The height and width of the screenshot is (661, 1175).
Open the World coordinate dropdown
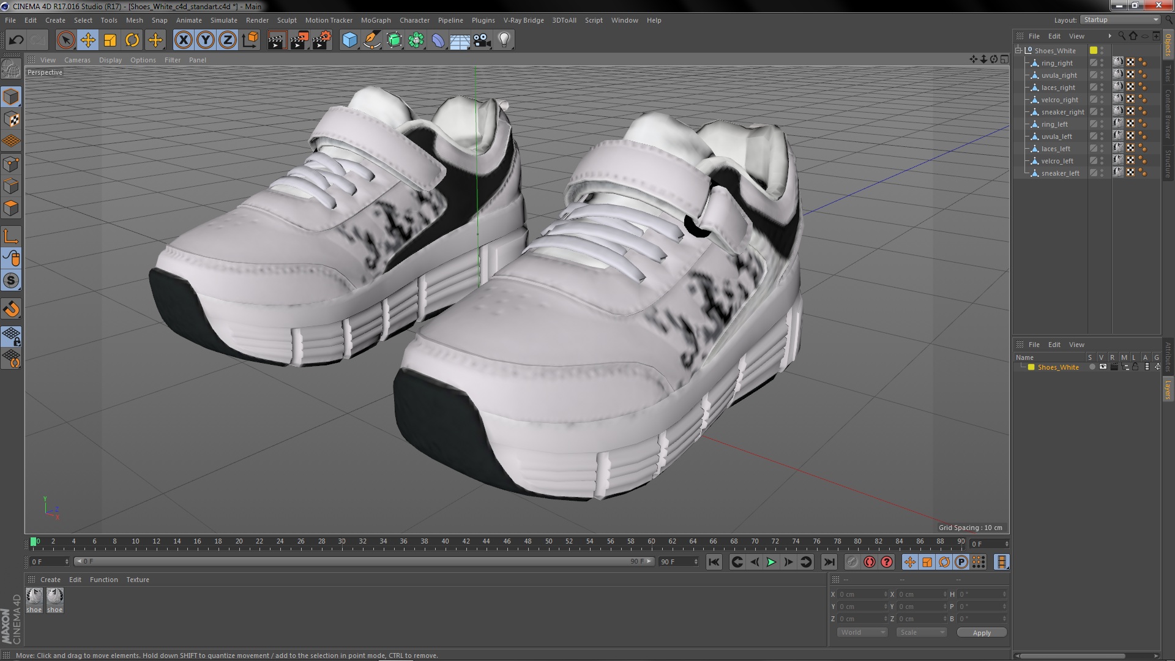862,632
